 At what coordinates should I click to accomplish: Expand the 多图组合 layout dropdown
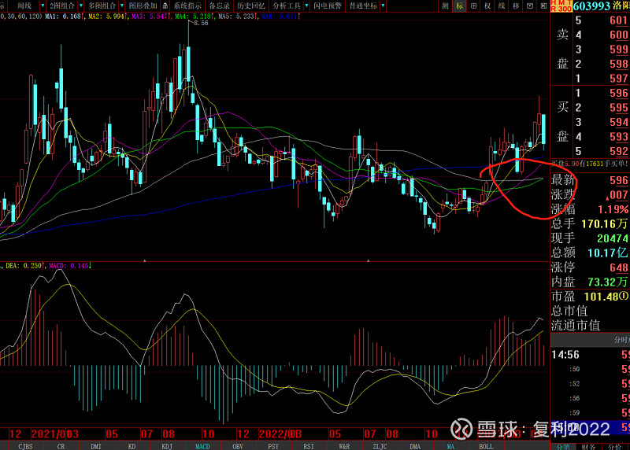click(103, 6)
